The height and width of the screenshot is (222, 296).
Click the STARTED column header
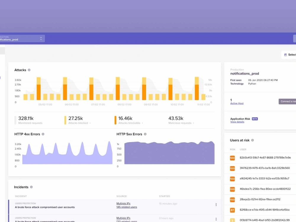point(164,196)
